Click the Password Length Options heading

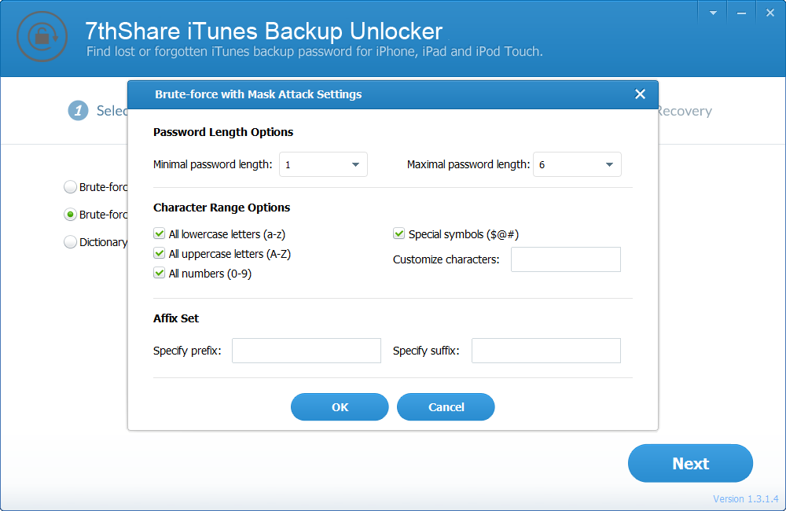point(223,132)
